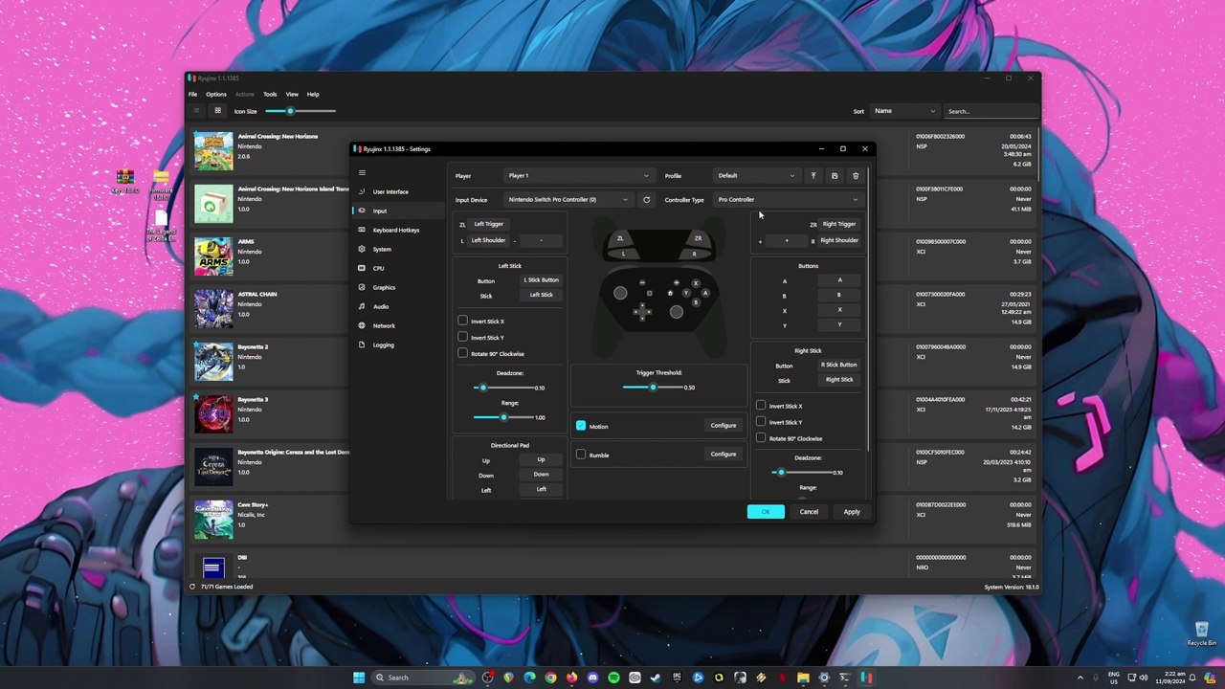The width and height of the screenshot is (1225, 689).
Task: Expand the Controller Type dropdown
Action: click(788, 200)
